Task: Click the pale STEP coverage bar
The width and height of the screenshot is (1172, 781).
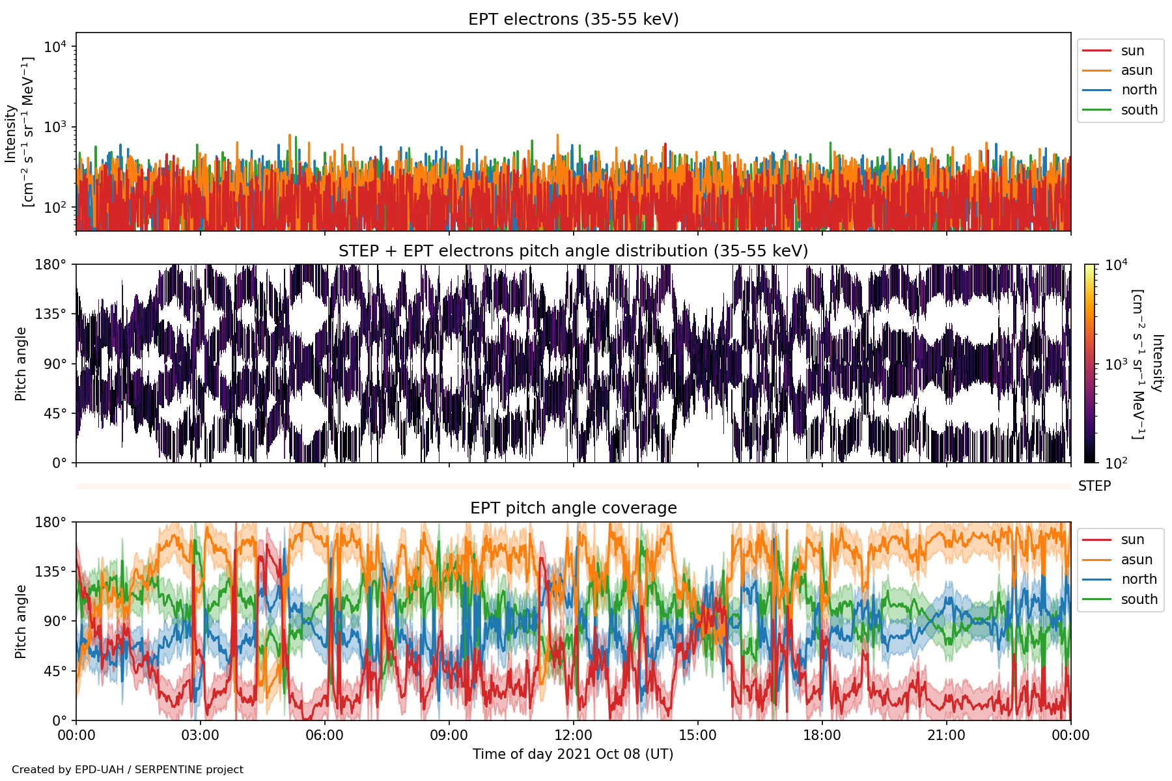Action: point(574,486)
